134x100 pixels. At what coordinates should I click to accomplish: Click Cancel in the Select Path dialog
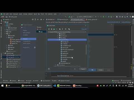[x=83, y=69]
